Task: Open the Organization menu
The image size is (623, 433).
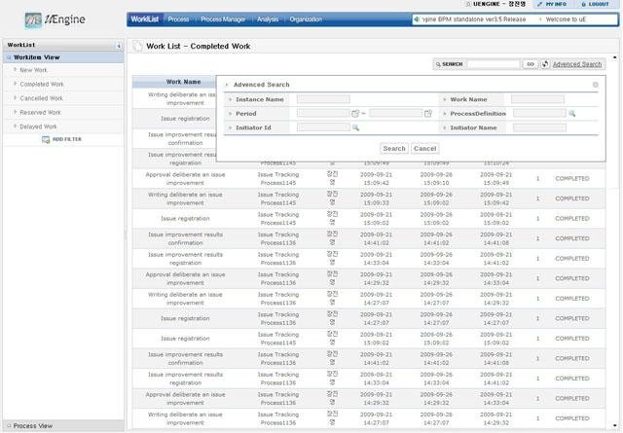Action: [306, 19]
